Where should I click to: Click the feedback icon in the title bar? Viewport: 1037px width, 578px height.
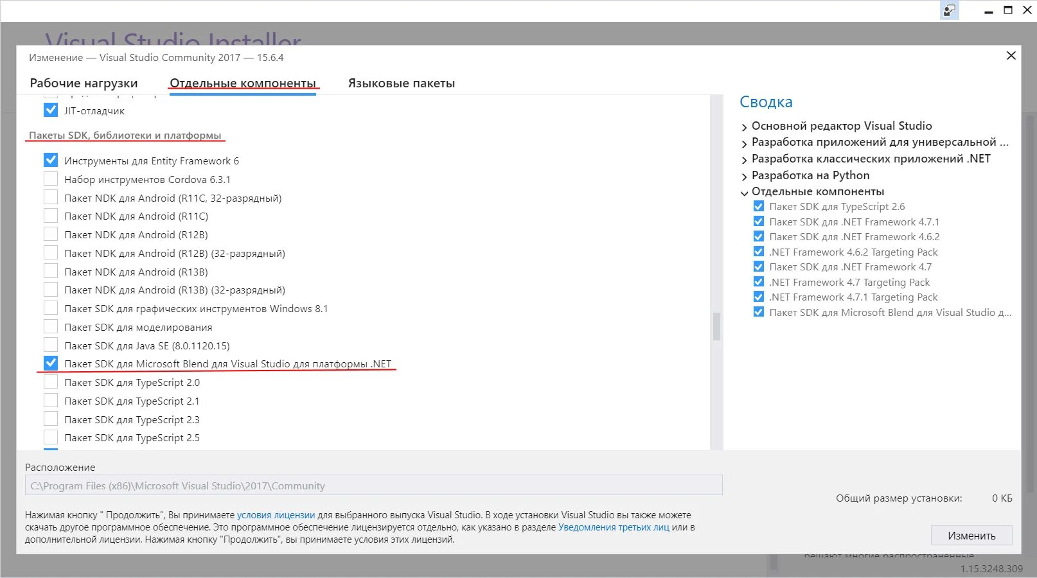point(949,10)
